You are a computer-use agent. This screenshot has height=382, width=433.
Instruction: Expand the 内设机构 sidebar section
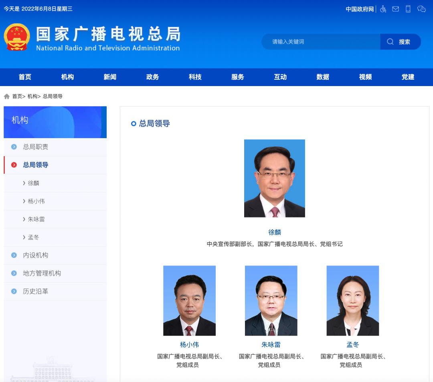point(35,255)
